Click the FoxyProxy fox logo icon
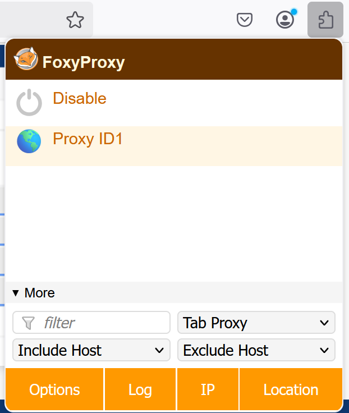 [x=26, y=59]
